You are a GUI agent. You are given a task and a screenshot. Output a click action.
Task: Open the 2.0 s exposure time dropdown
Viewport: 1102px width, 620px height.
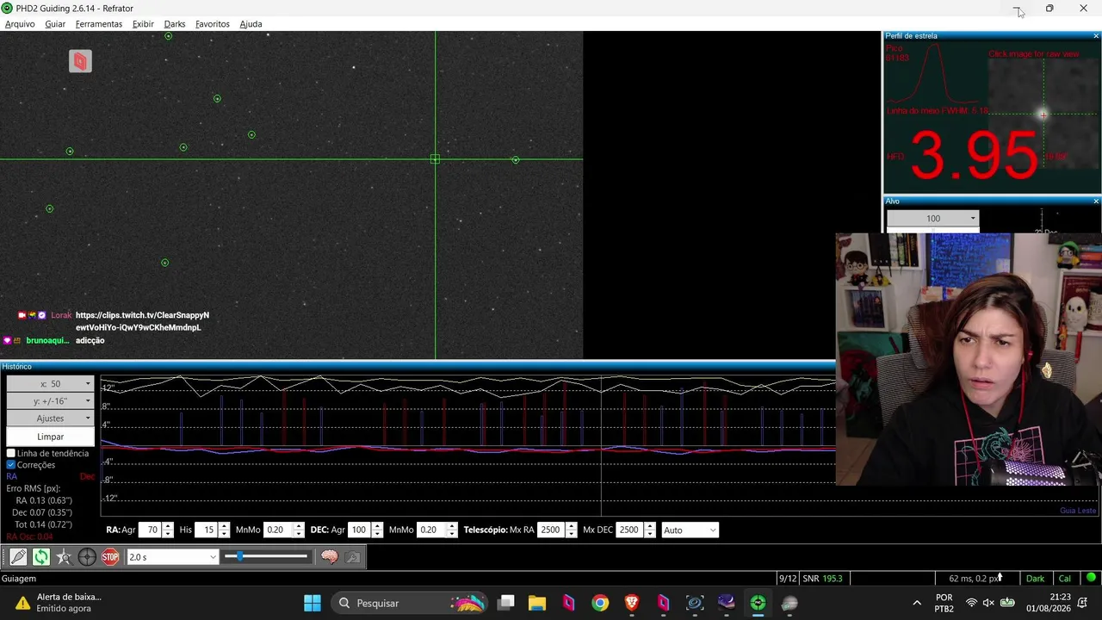tap(173, 557)
